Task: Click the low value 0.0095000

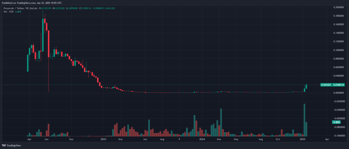Action: coord(72,8)
